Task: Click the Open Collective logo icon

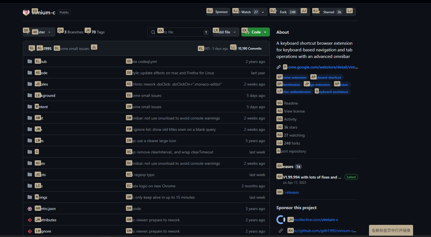Action: [x=281, y=220]
